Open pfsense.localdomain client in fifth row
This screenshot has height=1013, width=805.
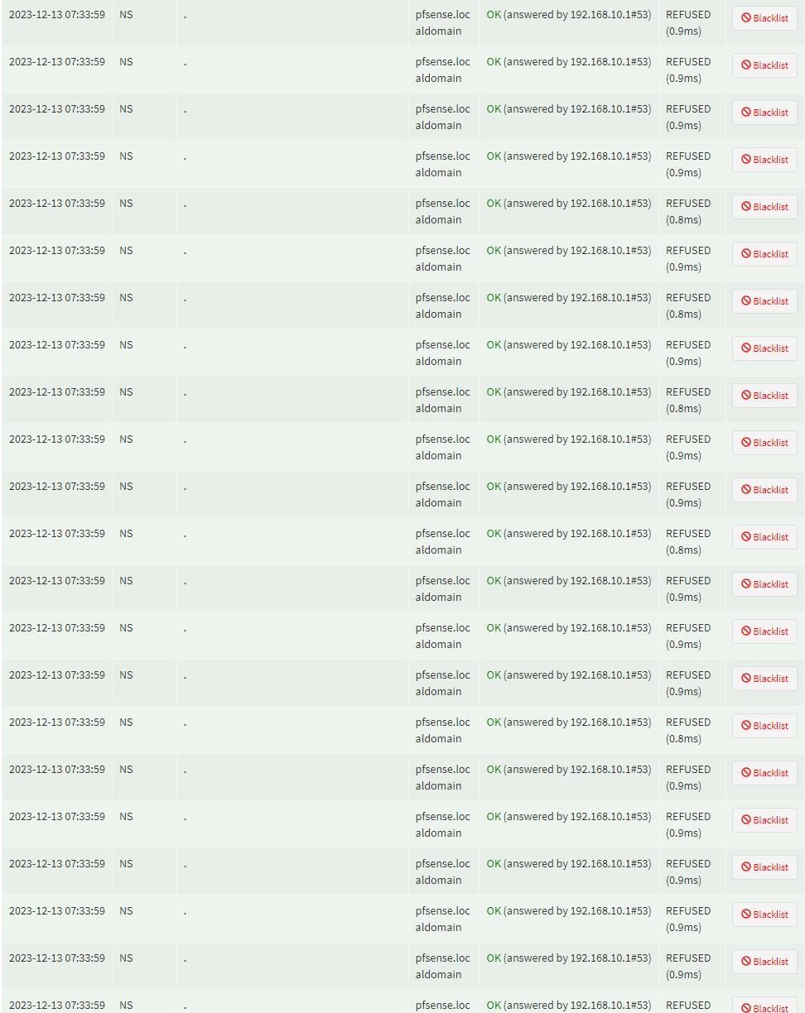[442, 211]
